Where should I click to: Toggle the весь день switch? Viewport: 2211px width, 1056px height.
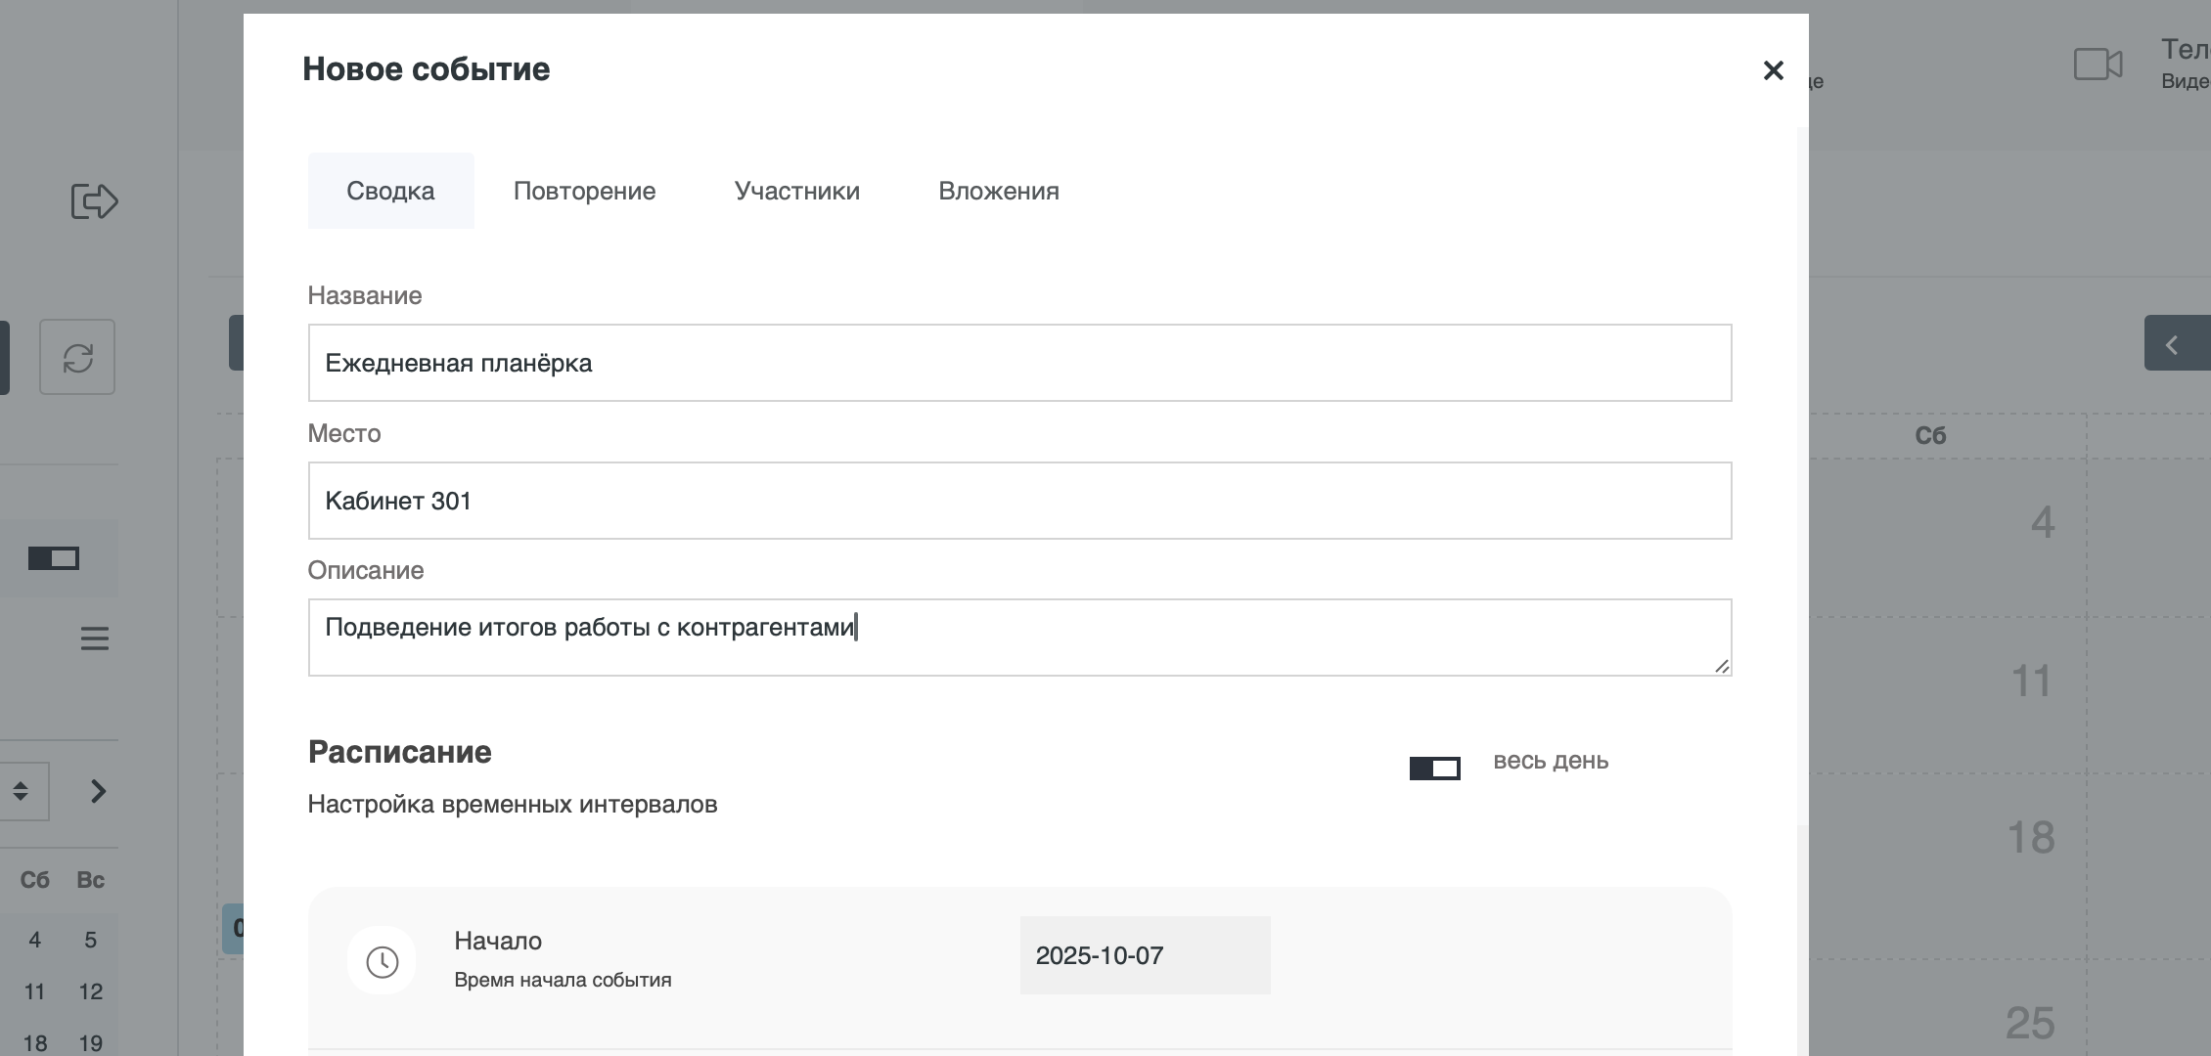1434,769
